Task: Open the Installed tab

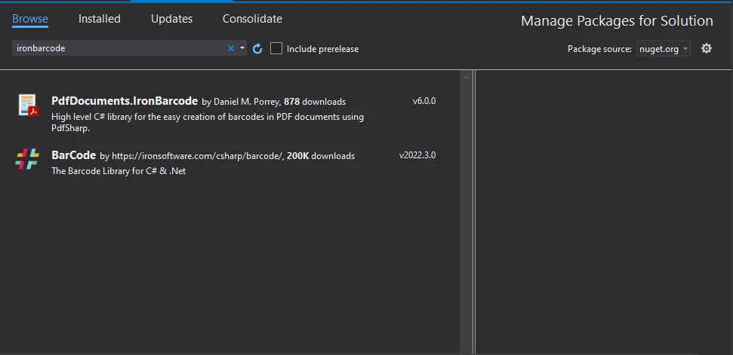Action: point(100,19)
